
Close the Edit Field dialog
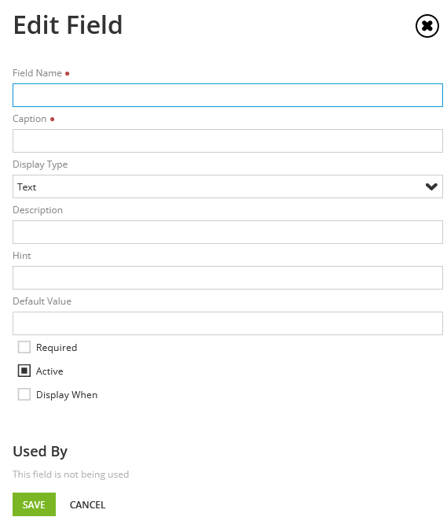[x=427, y=26]
